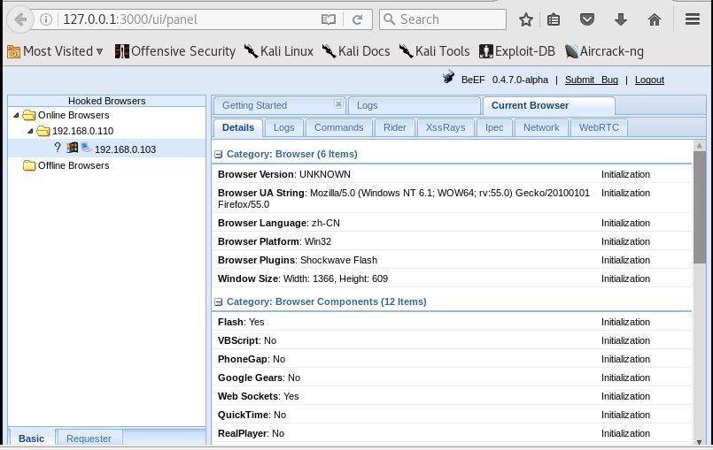This screenshot has height=450, width=713.
Task: Select the Basic tab in Hooked Browsers
Action: 31,439
